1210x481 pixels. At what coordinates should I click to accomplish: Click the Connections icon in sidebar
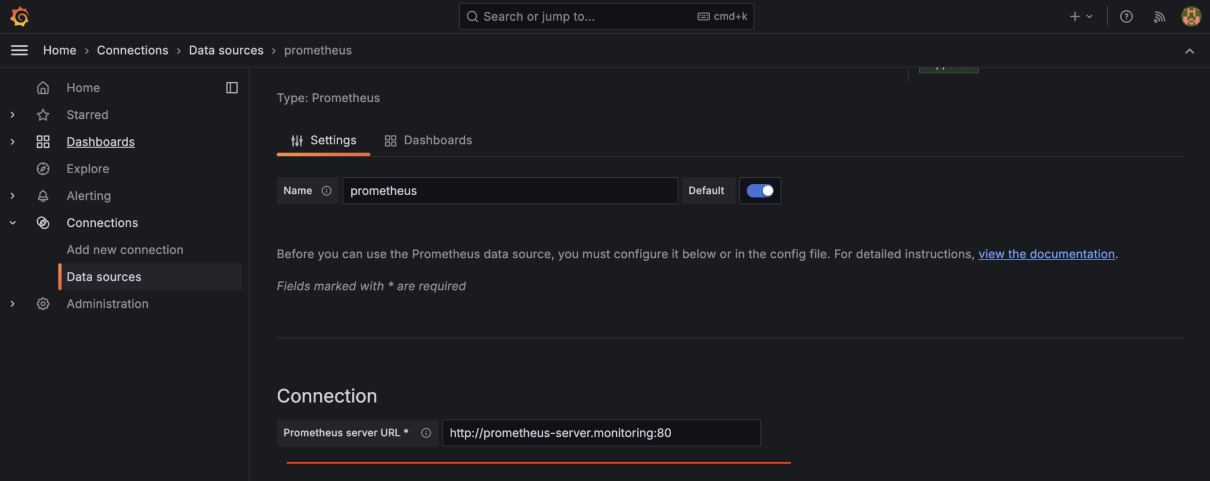pyautogui.click(x=43, y=223)
